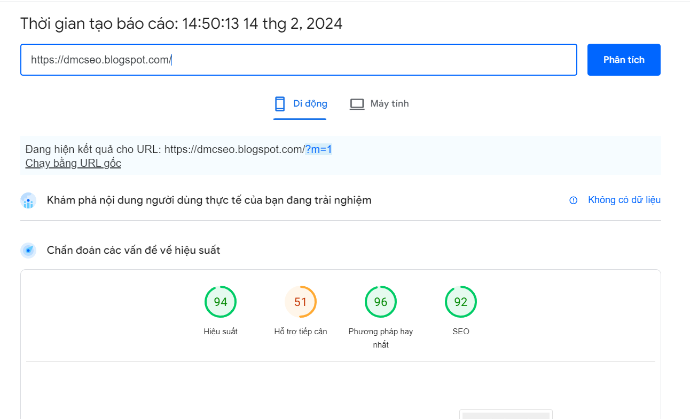Click the real user experience icon
Image resolution: width=690 pixels, height=419 pixels.
pos(28,200)
